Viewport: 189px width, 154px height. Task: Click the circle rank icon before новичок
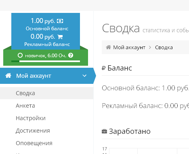(20, 55)
